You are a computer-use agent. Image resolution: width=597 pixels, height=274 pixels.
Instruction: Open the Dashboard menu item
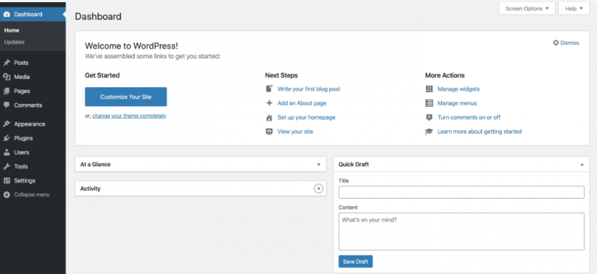(x=32, y=15)
